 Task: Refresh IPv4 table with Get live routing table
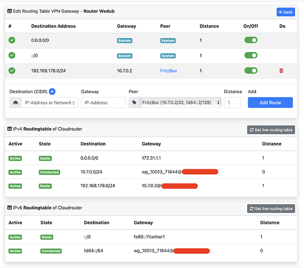coord(271,130)
